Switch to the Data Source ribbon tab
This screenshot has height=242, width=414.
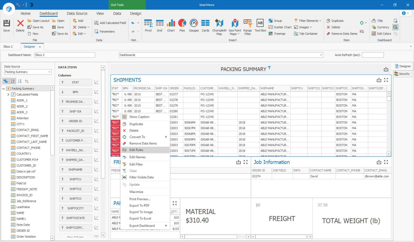[77, 13]
